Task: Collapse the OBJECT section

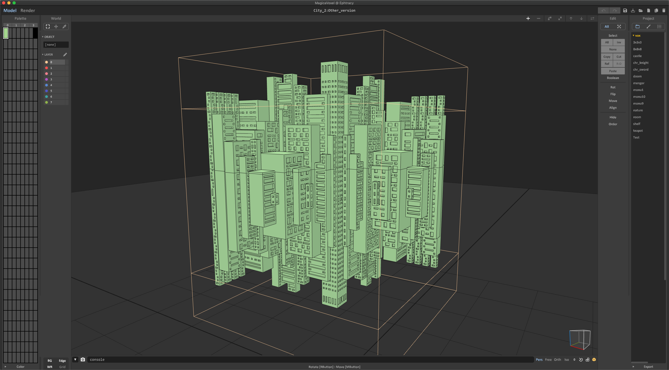Action: tap(43, 37)
